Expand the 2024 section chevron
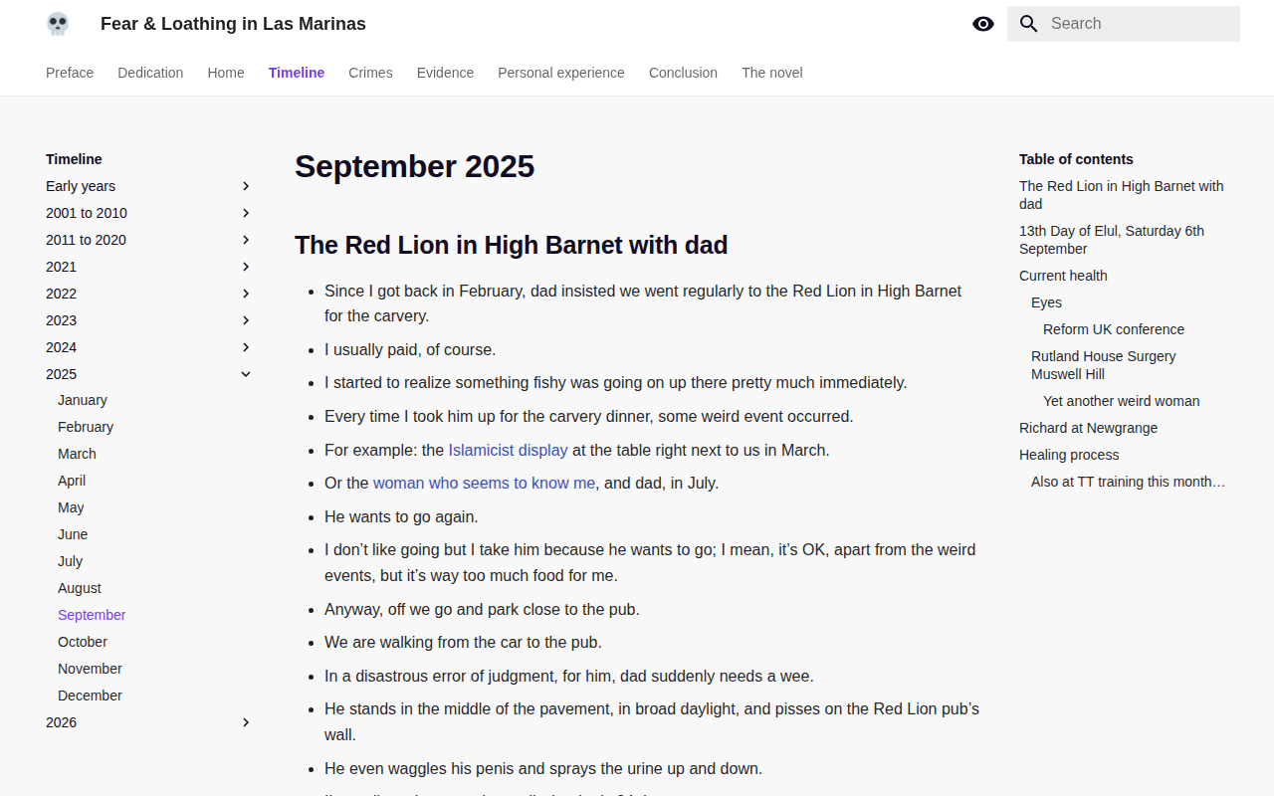1274x796 pixels. 246,347
